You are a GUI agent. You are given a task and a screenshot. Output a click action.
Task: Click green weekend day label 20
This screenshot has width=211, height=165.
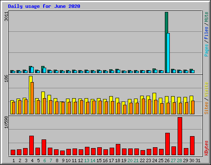point(130,160)
